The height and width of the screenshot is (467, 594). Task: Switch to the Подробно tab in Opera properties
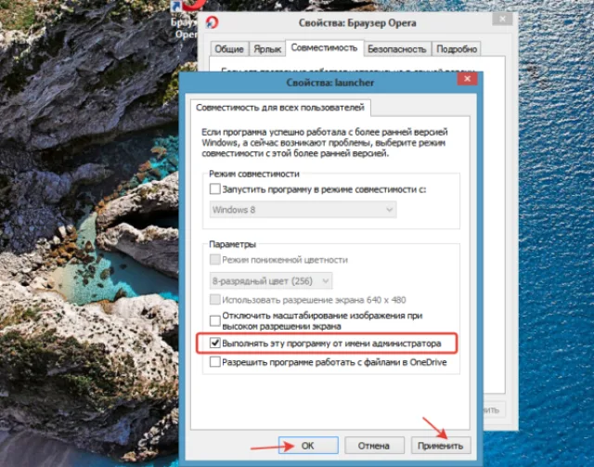point(457,49)
